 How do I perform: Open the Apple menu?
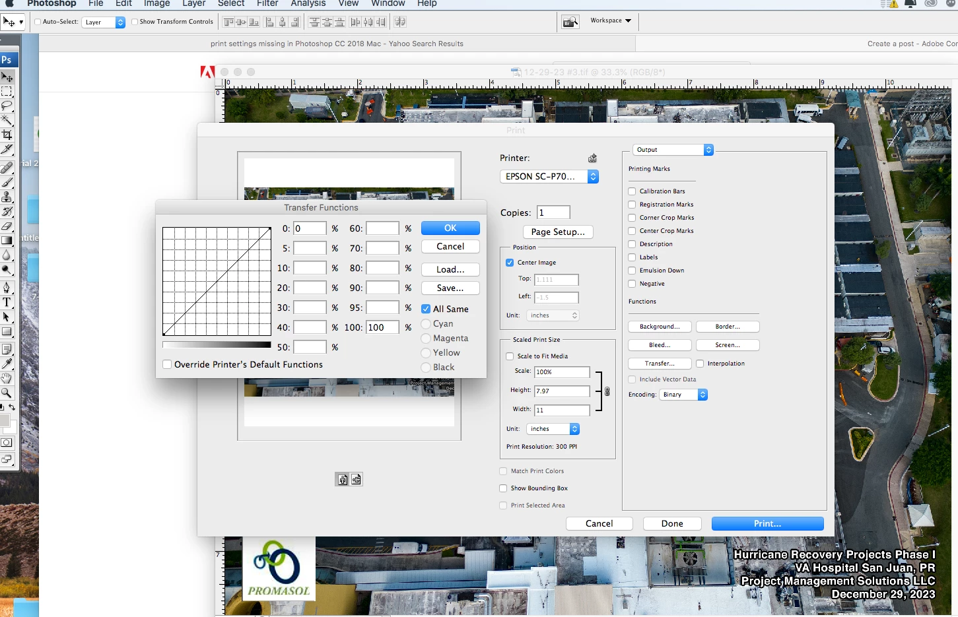[x=9, y=3]
